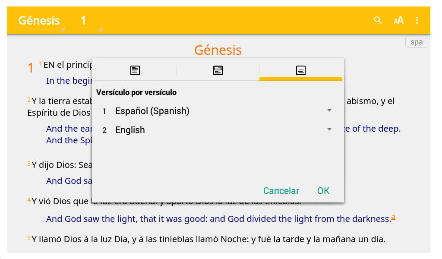Click the Versículo por versículo label
Screen dimensions: 442x259
[136, 92]
